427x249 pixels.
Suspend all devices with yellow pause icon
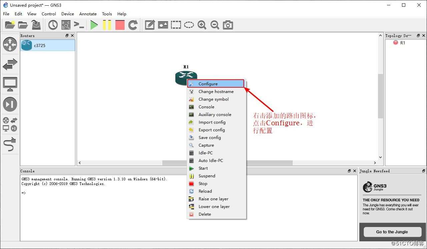point(107,25)
